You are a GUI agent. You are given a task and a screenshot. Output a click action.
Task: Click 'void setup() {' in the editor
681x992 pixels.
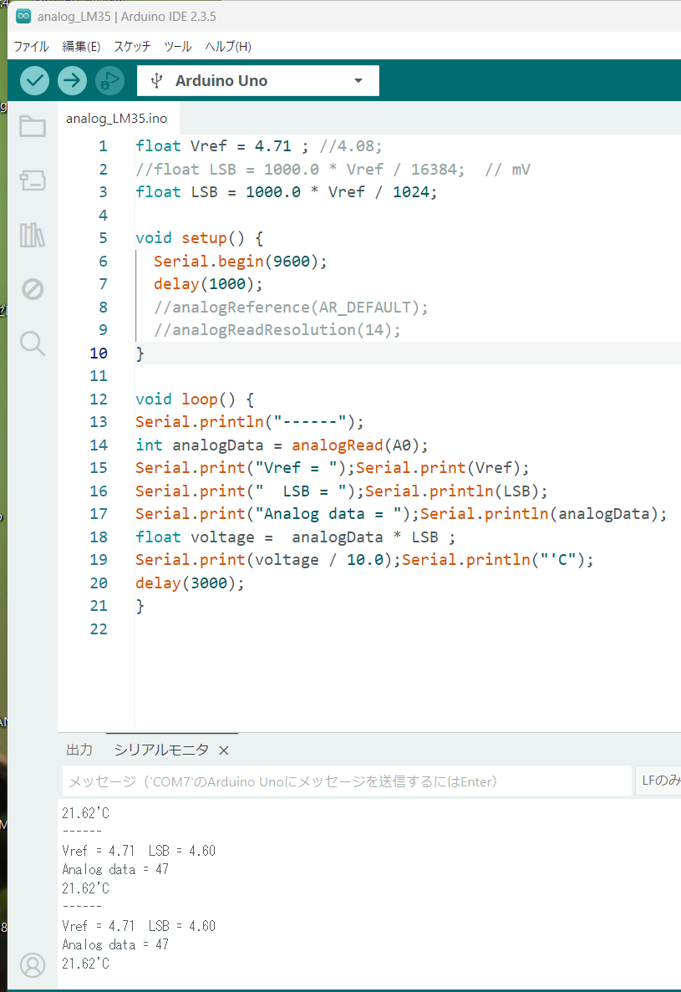tap(199, 238)
